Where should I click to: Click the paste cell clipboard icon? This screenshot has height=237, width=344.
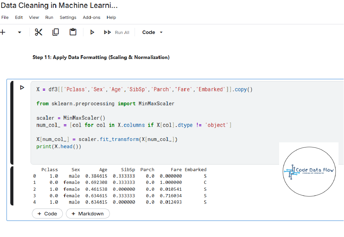coord(73,32)
